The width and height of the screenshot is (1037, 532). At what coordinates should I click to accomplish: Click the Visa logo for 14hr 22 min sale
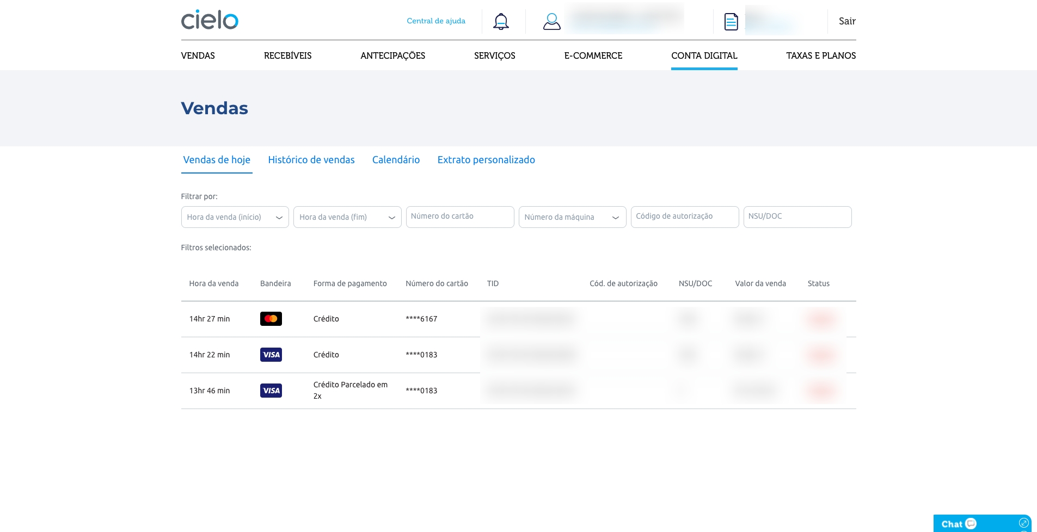pos(271,355)
